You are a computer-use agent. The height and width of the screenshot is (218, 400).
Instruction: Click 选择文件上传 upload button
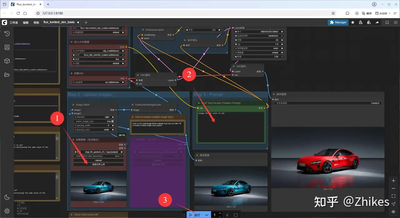(x=98, y=164)
